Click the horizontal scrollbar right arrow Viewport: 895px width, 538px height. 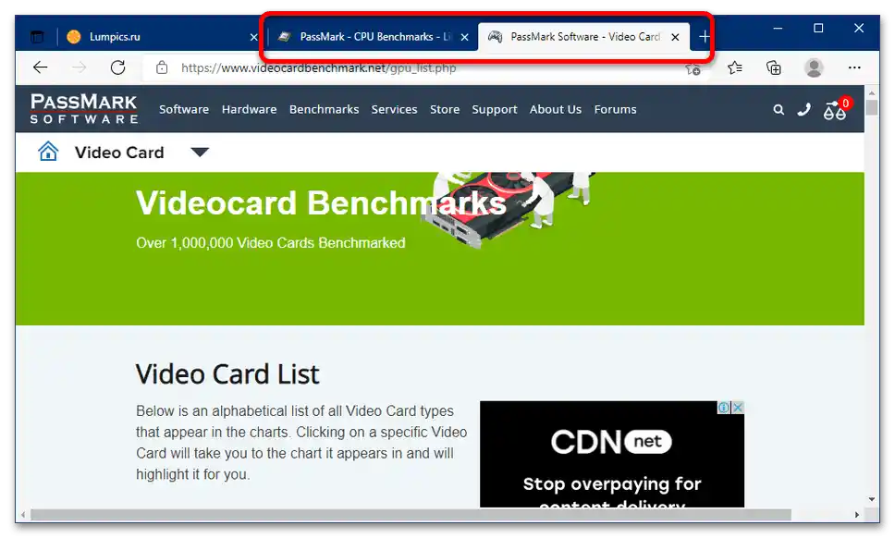point(857,515)
